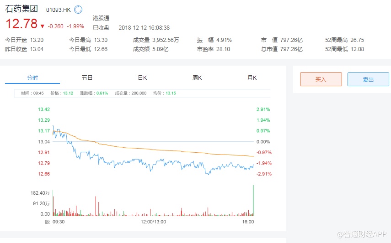Click the blue refresh circle icon
The image size is (391, 243).
point(78,10)
